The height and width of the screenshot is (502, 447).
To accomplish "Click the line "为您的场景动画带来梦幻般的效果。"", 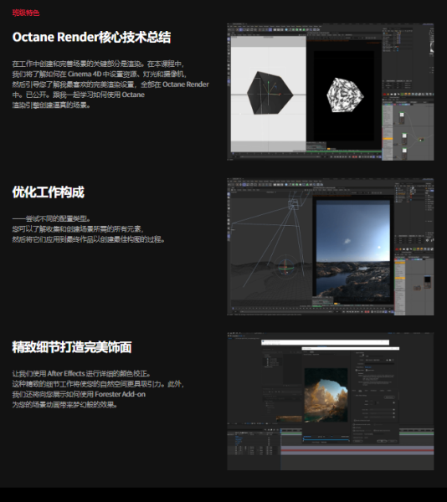I will point(64,405).
